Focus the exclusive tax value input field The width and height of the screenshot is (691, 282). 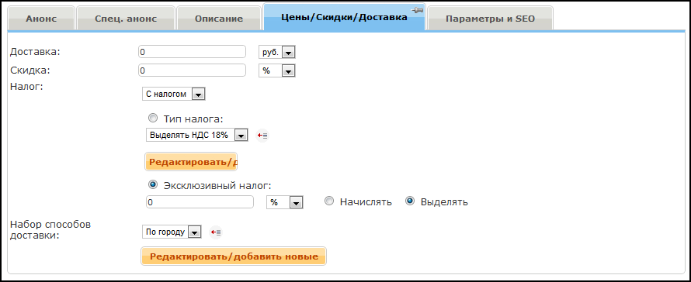pyautogui.click(x=200, y=202)
